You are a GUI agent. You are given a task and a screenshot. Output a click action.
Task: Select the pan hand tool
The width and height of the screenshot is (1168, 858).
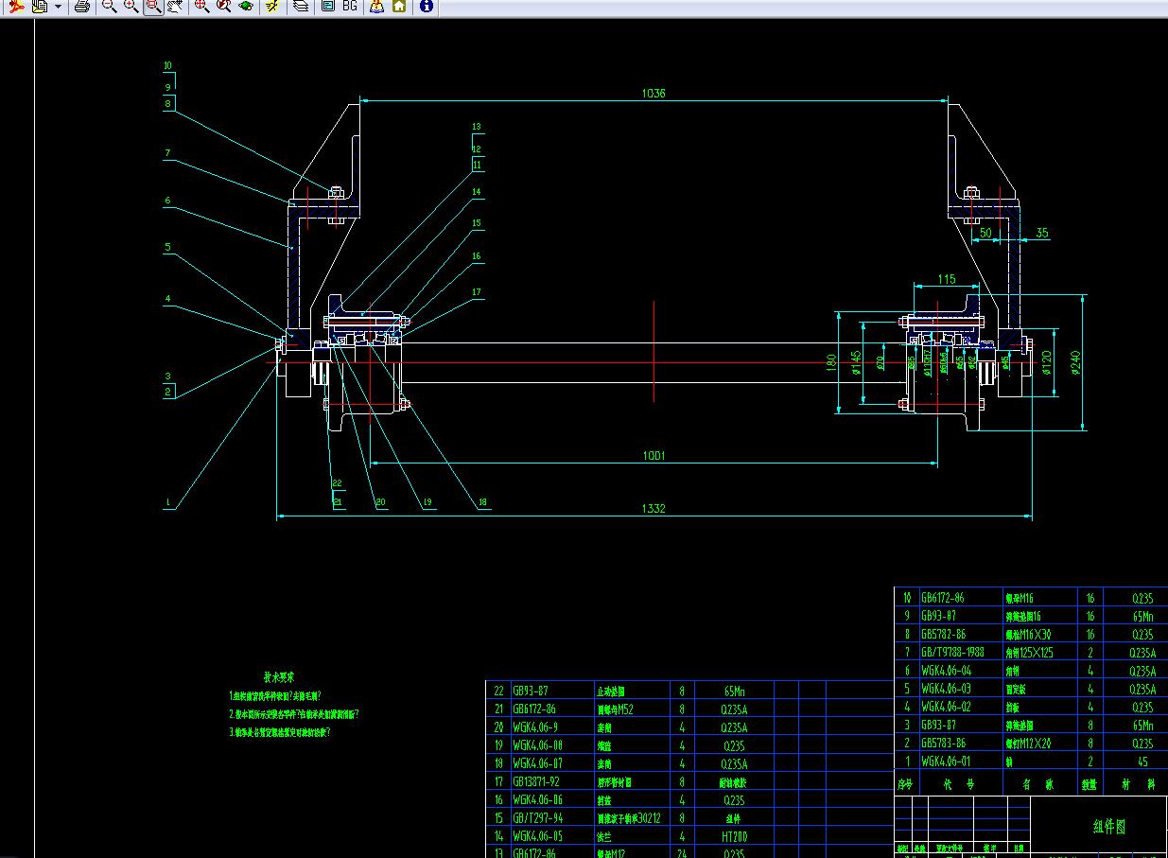pyautogui.click(x=176, y=6)
